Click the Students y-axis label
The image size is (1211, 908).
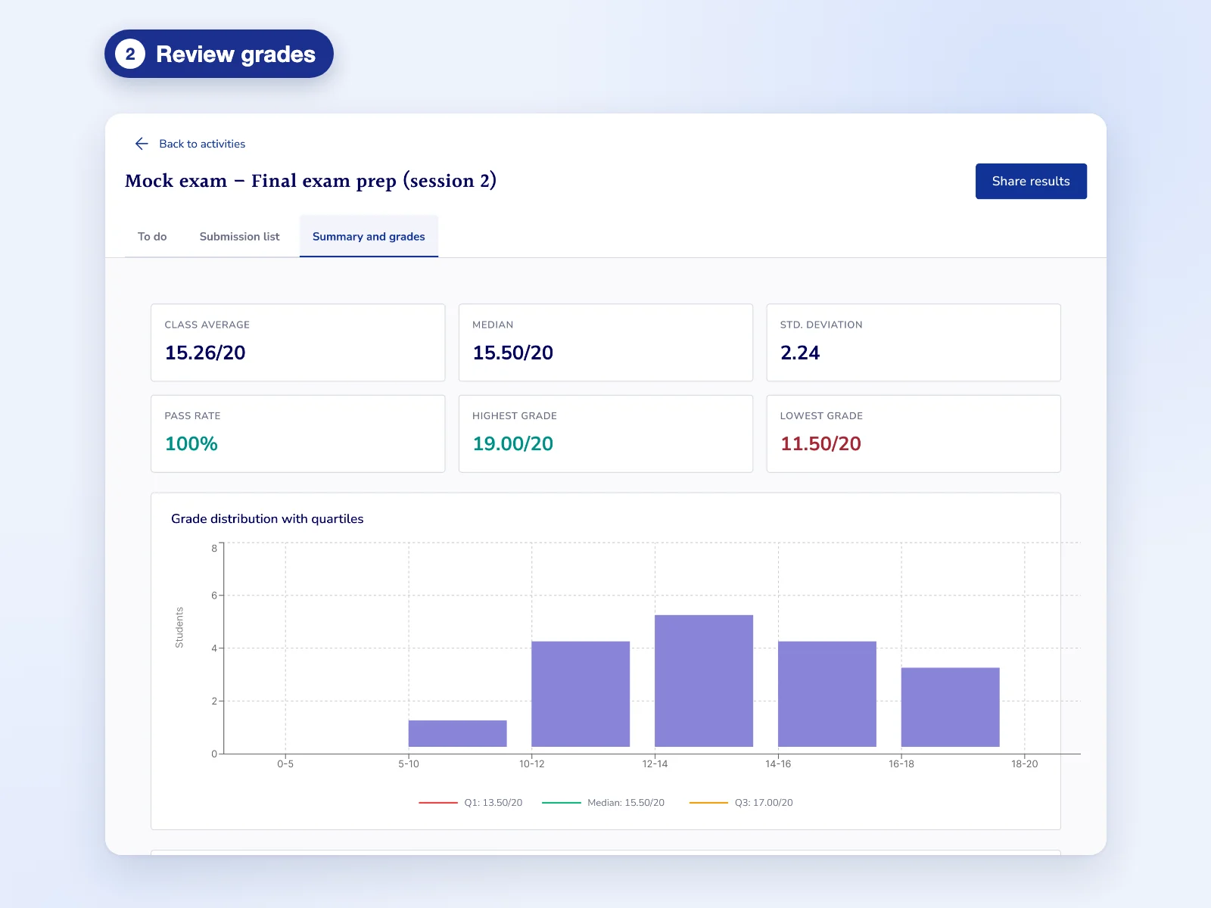(x=179, y=627)
